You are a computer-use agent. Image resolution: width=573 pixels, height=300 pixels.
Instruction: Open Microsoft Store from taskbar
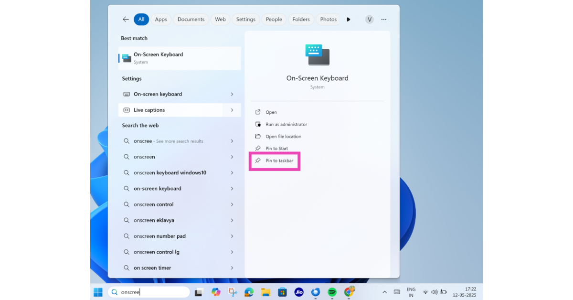coord(282,292)
